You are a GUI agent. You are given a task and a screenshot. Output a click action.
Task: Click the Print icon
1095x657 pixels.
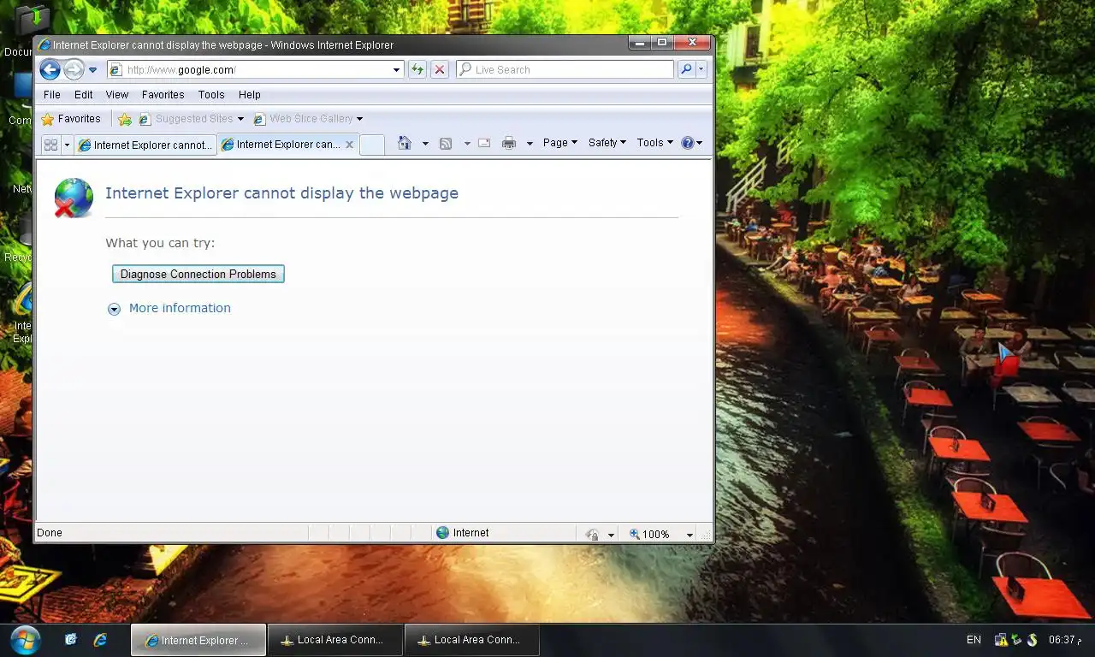pos(509,143)
